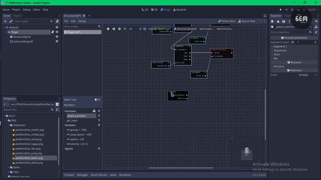Toggle Node2D visibility eye
This screenshot has height=180, width=321.
point(57,27)
